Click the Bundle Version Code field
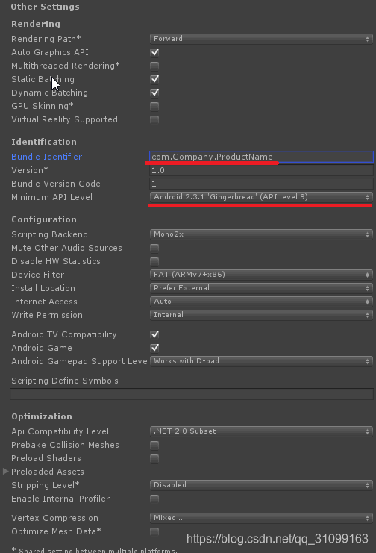The image size is (376, 553). [261, 184]
